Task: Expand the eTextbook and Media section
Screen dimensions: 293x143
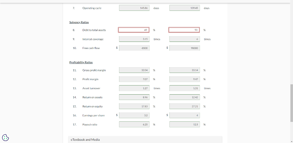Action: 145,140
